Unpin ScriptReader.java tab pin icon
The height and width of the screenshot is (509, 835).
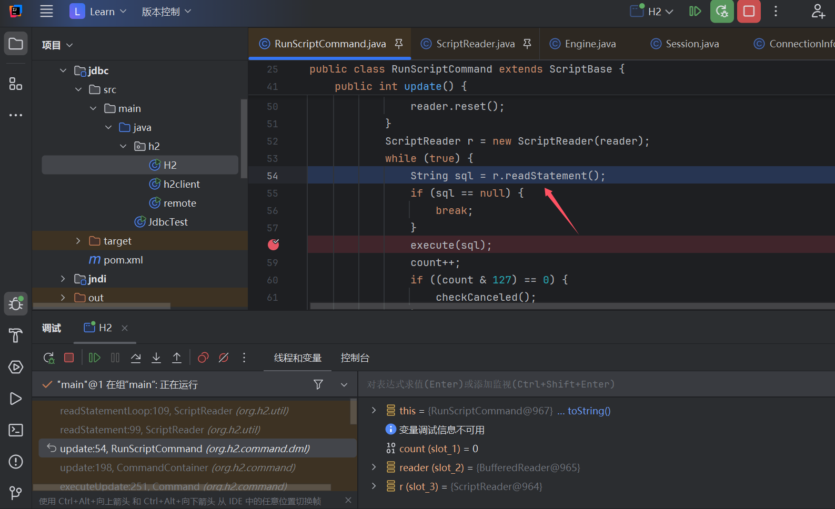527,44
